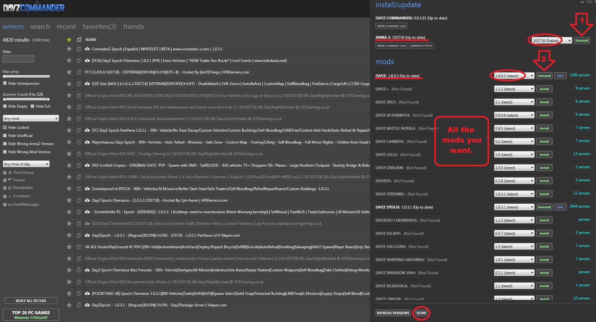The height and width of the screenshot is (322, 596).
Task: Open the Any time of day dropdown
Action: pyautogui.click(x=26, y=164)
